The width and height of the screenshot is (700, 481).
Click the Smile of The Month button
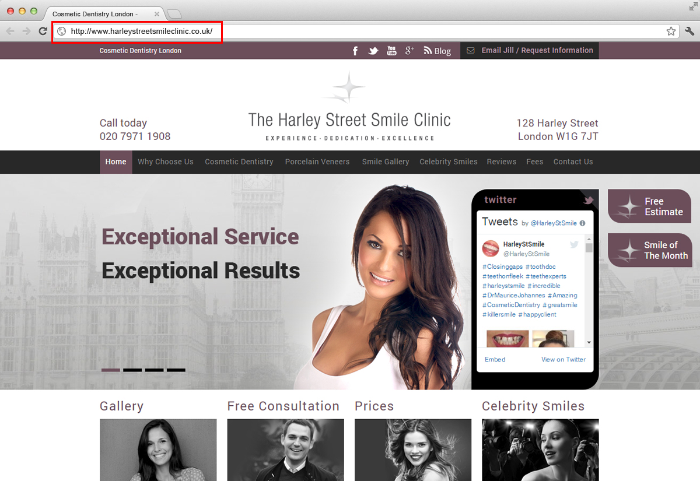pyautogui.click(x=649, y=250)
